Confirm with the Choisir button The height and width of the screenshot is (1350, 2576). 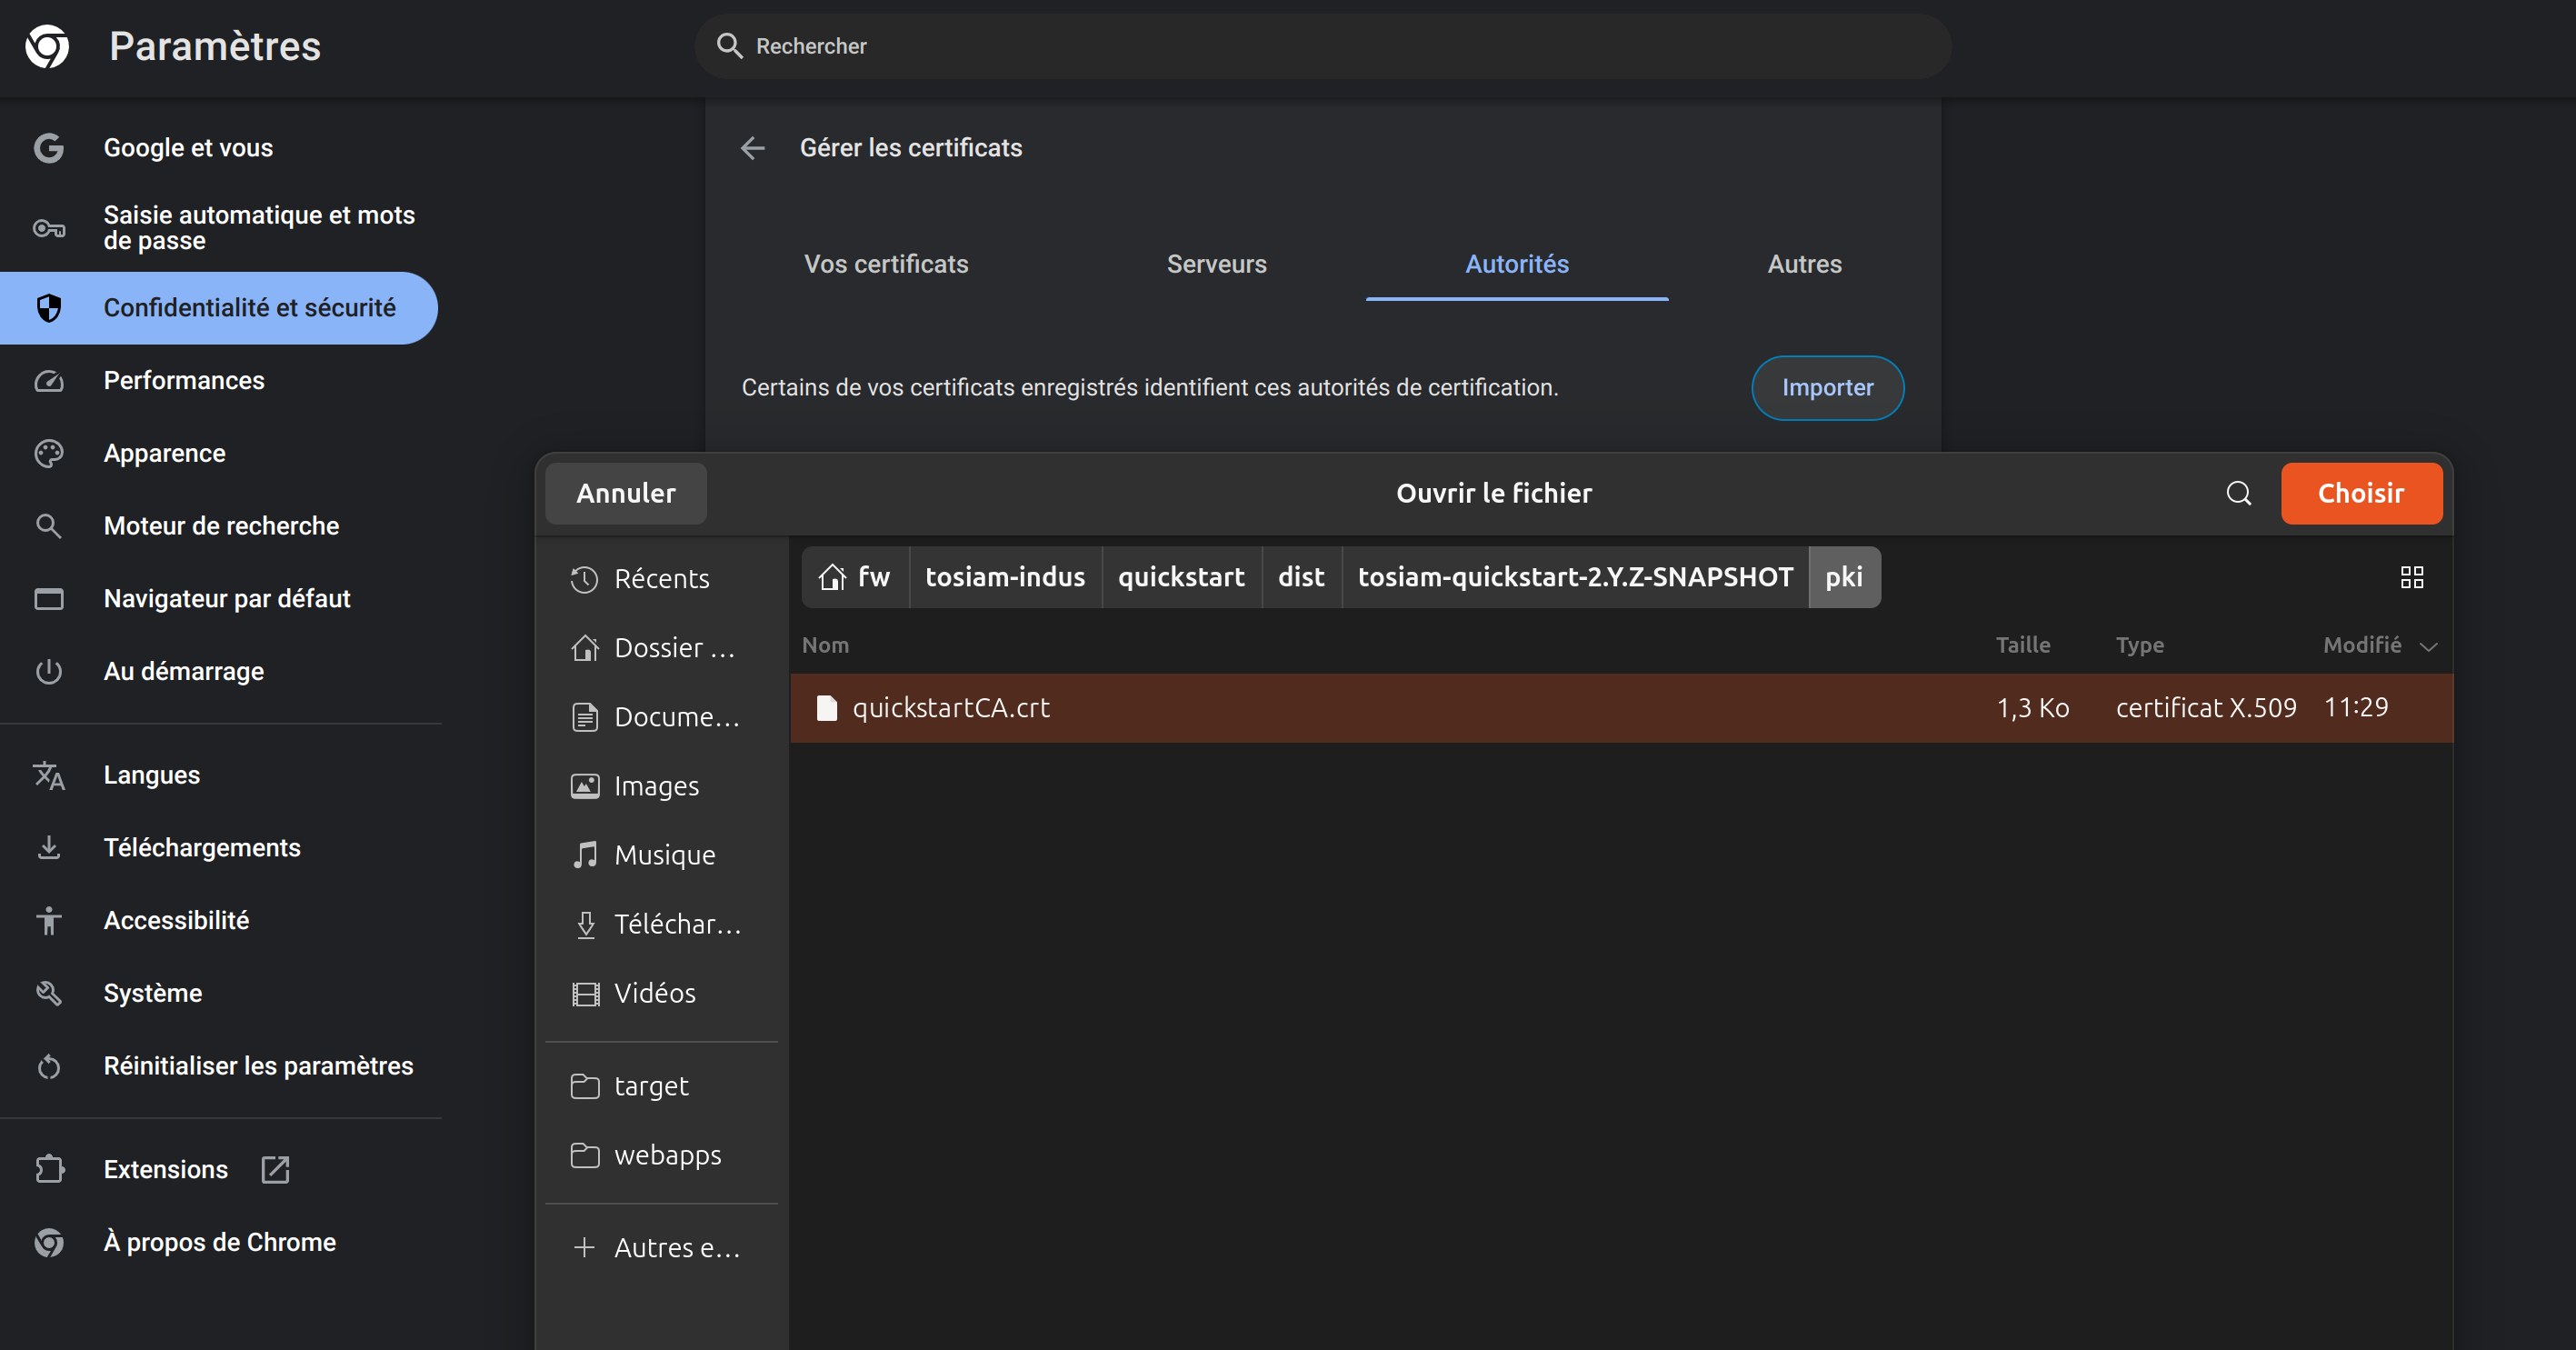tap(2361, 493)
